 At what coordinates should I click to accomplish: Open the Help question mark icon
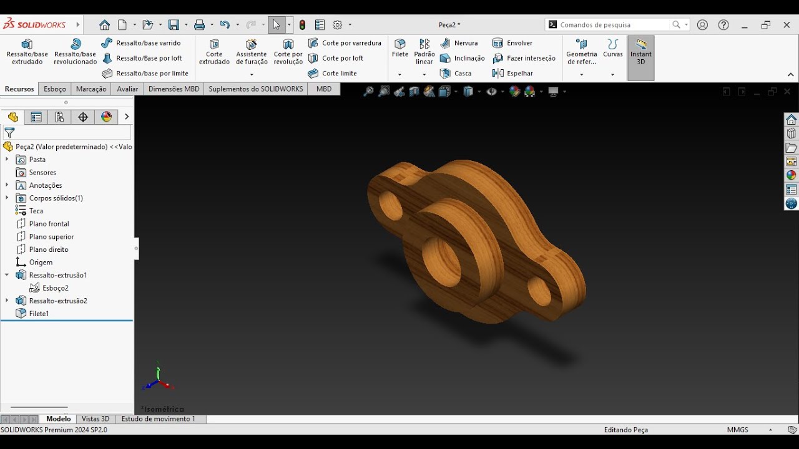[x=723, y=25]
